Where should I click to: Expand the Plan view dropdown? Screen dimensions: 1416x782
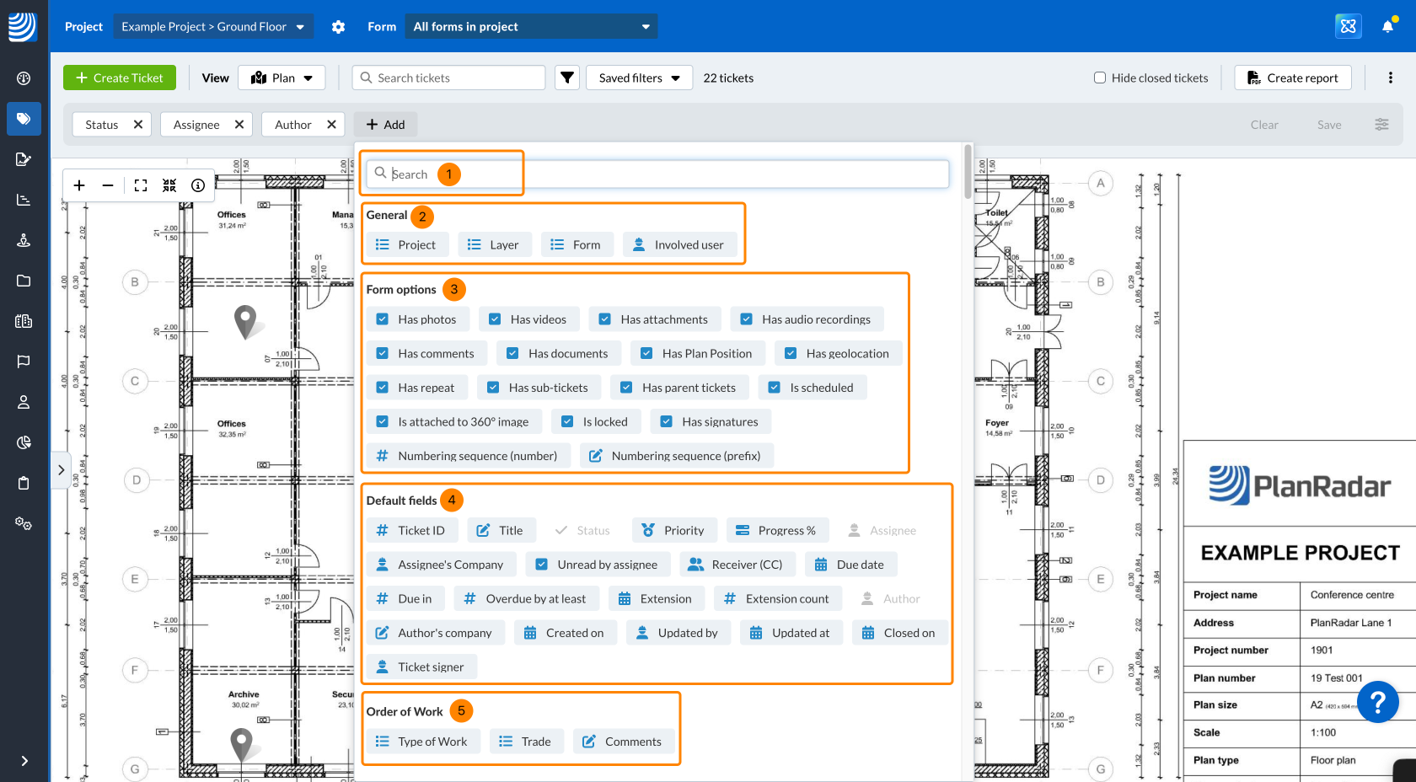pyautogui.click(x=282, y=78)
